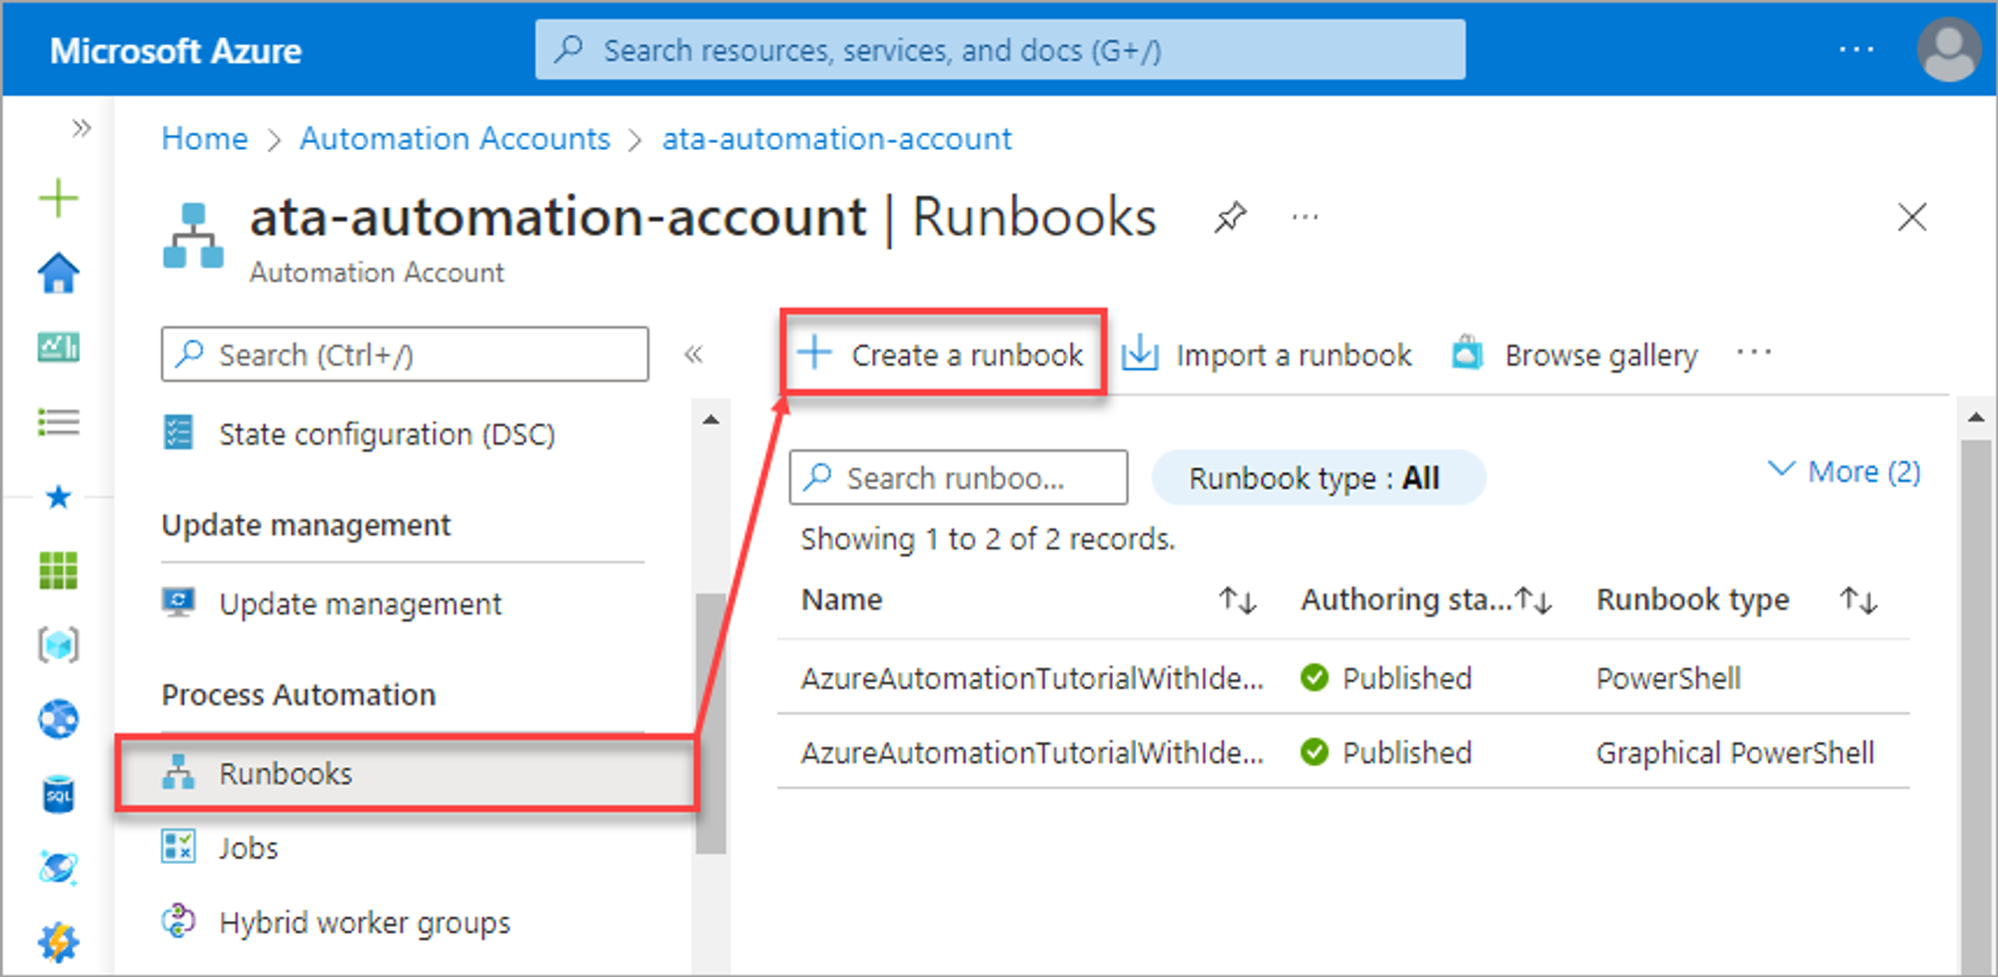The image size is (1998, 977).
Task: Click Published status in the PowerShell row
Action: pos(1387,678)
